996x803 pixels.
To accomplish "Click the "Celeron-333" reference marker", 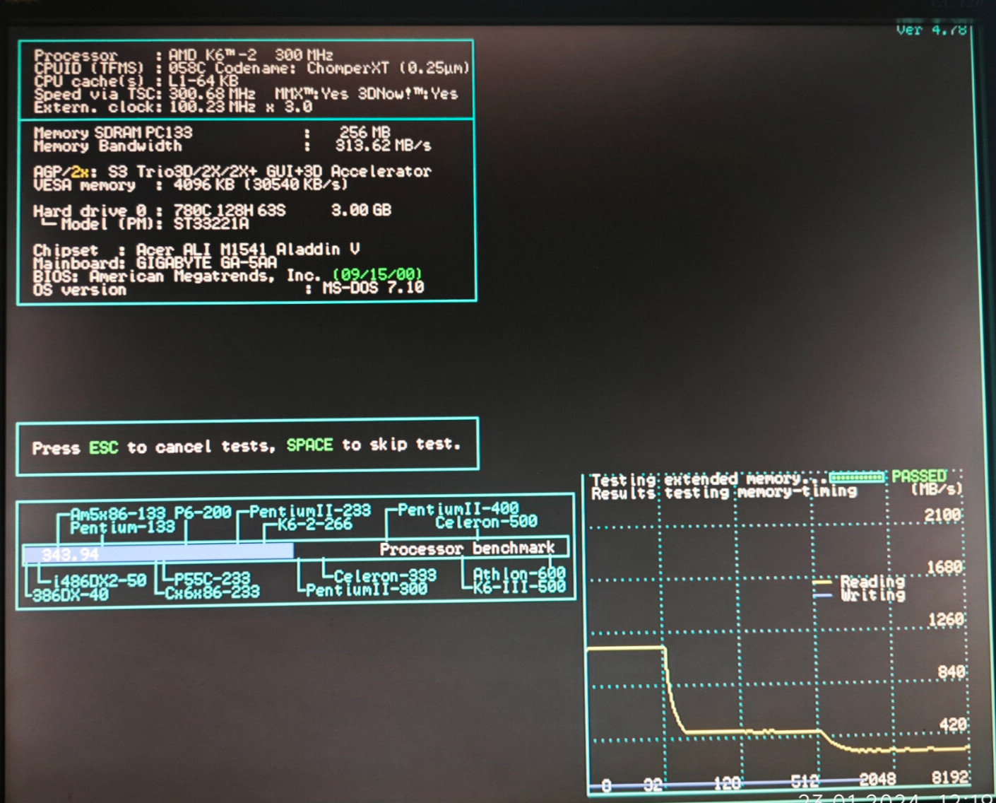I will tap(385, 576).
